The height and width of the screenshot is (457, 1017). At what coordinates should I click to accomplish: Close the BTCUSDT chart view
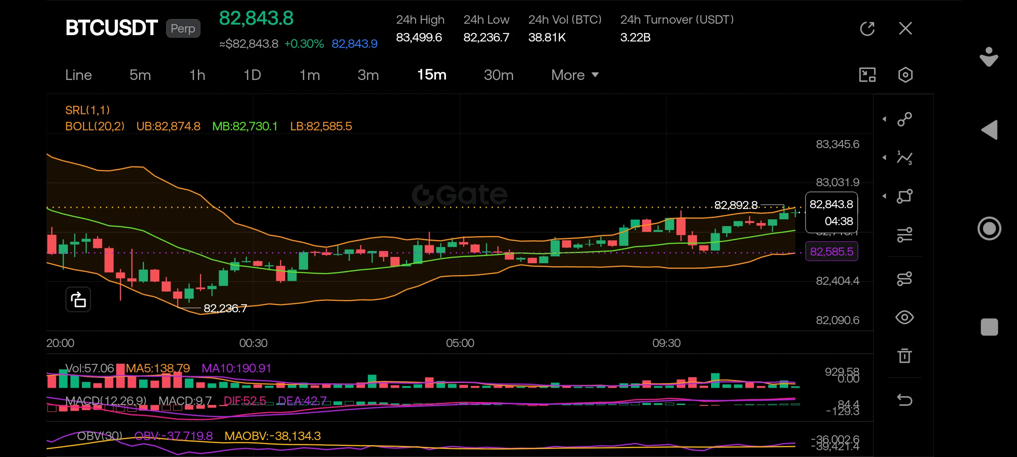coord(906,28)
